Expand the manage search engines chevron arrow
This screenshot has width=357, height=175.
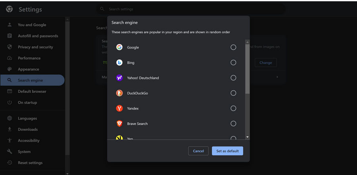(277, 77)
